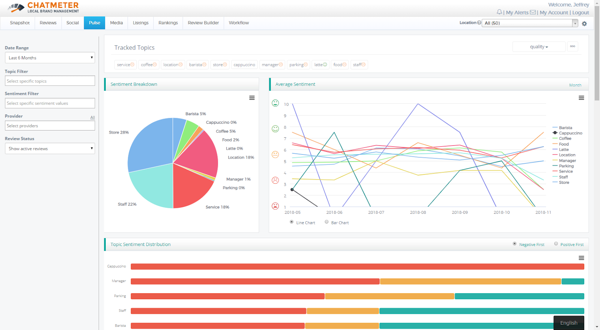The height and width of the screenshot is (330, 600).
Task: Open the Topic Sentiment Distribution hamburger menu
Action: pos(581,258)
